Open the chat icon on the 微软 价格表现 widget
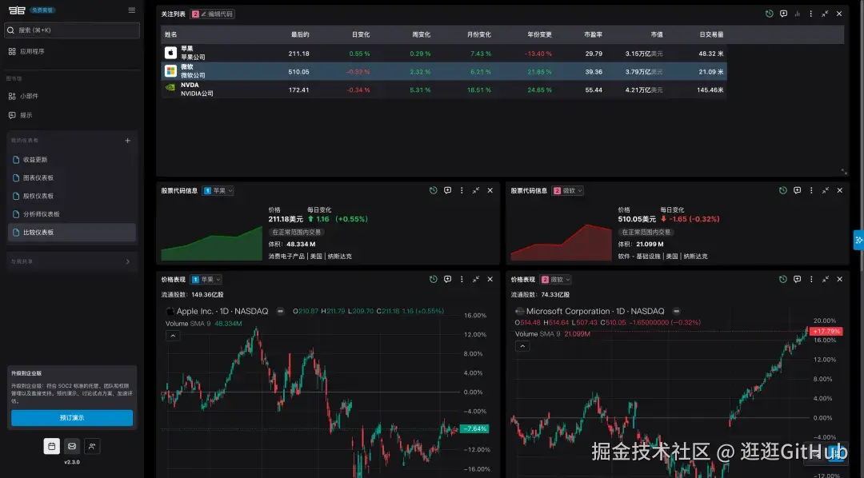The height and width of the screenshot is (478, 864). pos(798,279)
